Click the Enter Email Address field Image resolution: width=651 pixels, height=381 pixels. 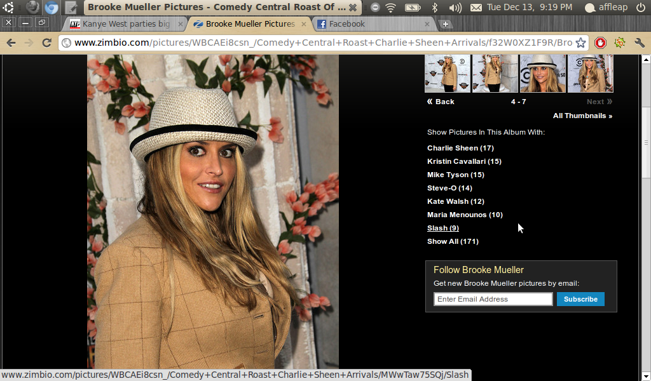pyautogui.click(x=493, y=299)
